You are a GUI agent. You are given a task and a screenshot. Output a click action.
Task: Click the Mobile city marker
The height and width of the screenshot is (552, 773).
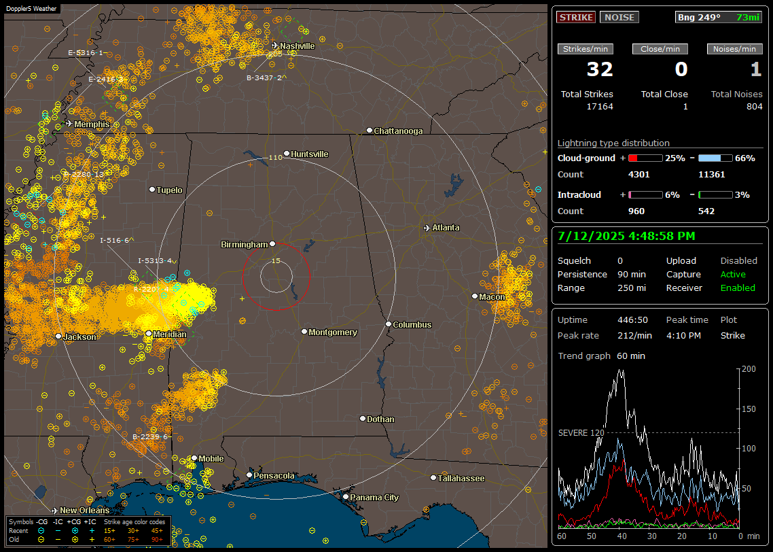coord(194,458)
